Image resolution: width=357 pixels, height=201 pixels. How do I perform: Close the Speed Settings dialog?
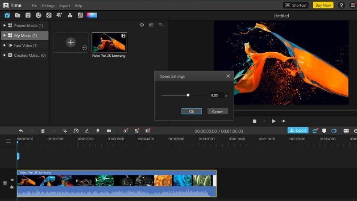pos(228,76)
